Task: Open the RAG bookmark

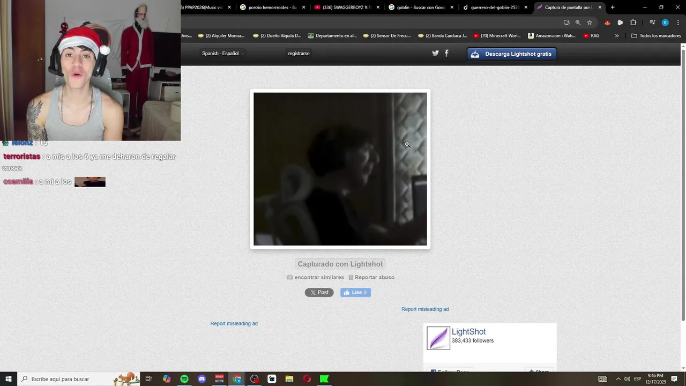Action: (591, 36)
